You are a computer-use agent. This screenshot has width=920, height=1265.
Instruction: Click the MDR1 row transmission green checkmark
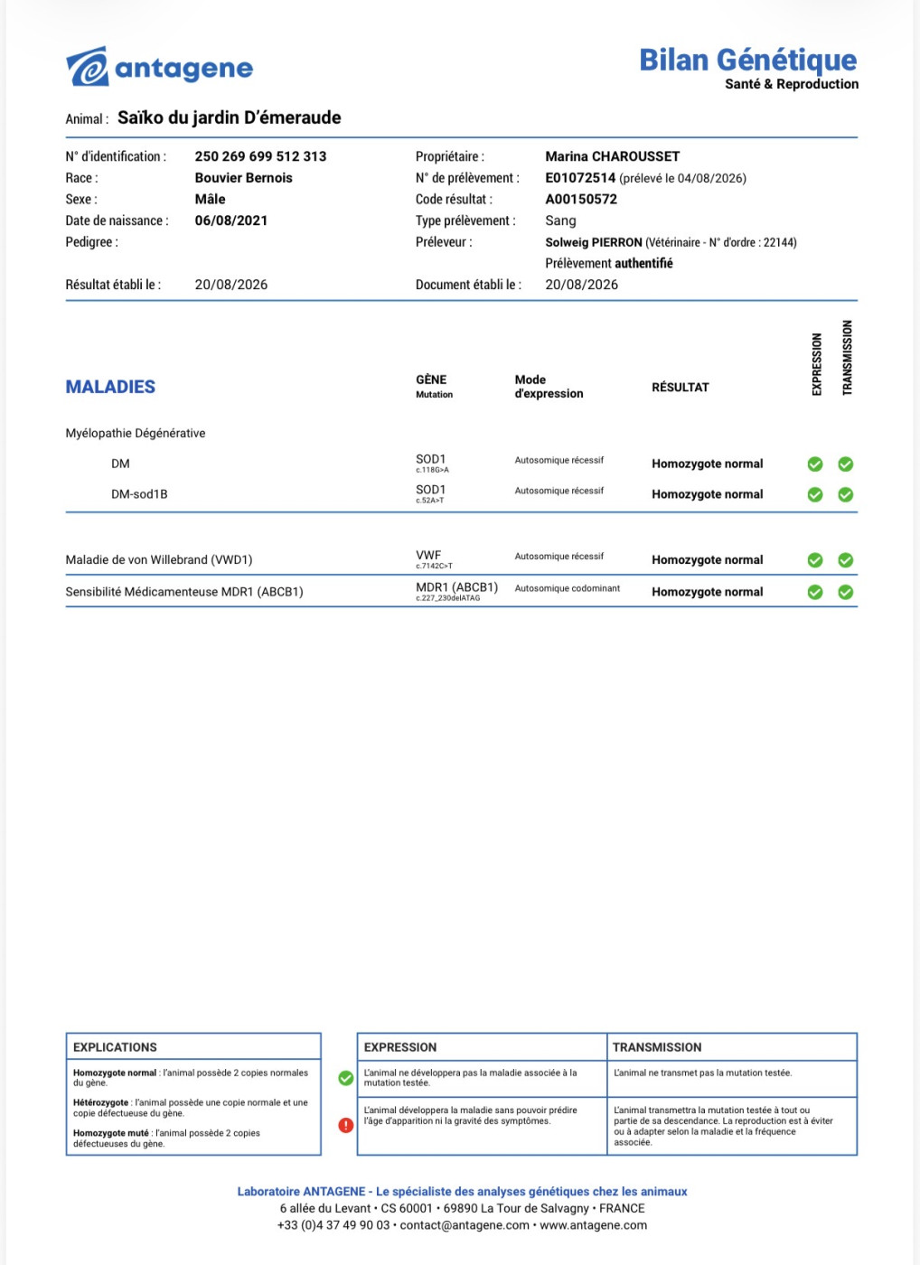point(846,593)
